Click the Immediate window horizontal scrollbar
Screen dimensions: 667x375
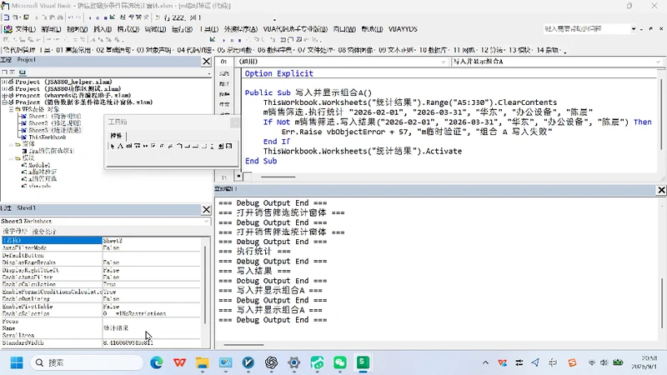243,345
